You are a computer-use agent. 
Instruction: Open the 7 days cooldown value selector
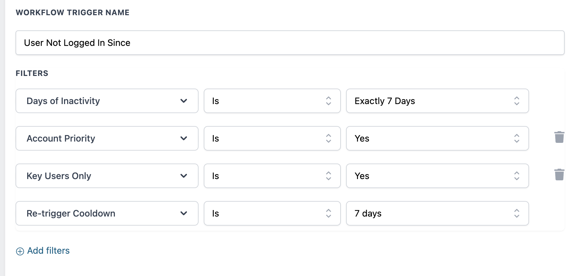(x=438, y=213)
